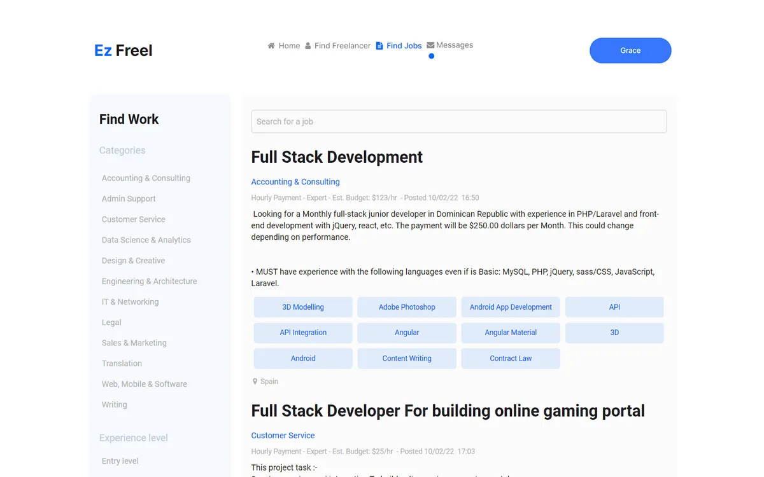Filter by Design & Creative category
The height and width of the screenshot is (477, 764).
(133, 261)
